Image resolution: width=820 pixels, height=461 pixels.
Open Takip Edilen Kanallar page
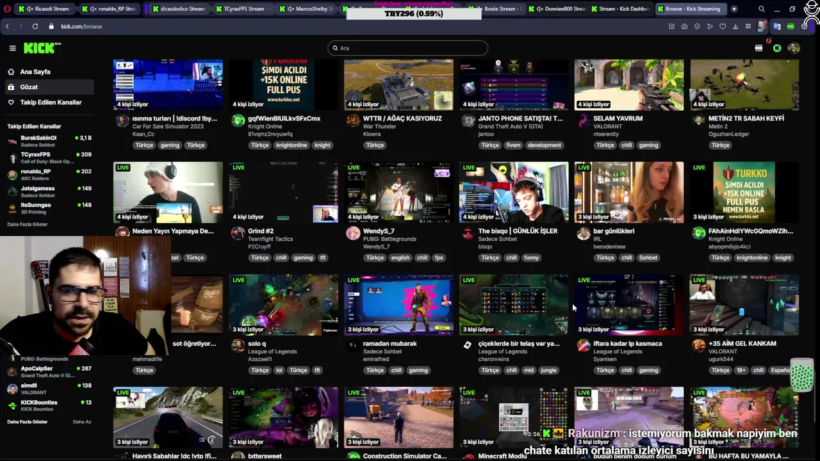(51, 102)
